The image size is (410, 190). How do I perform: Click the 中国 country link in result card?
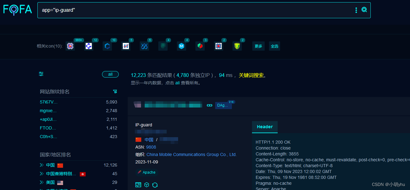[x=149, y=140]
